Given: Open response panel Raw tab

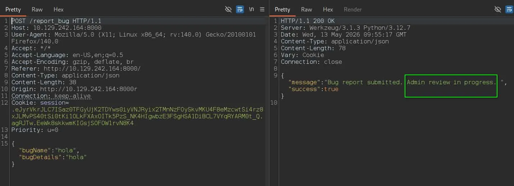Looking at the screenshot, I should 306,10.
